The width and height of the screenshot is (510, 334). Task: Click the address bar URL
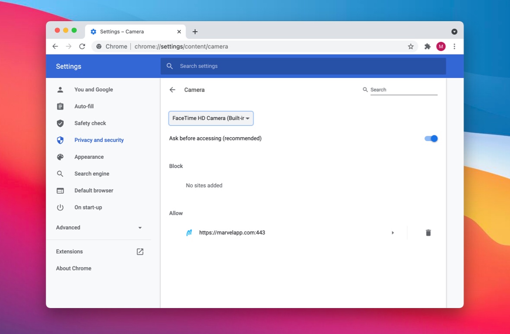[181, 46]
